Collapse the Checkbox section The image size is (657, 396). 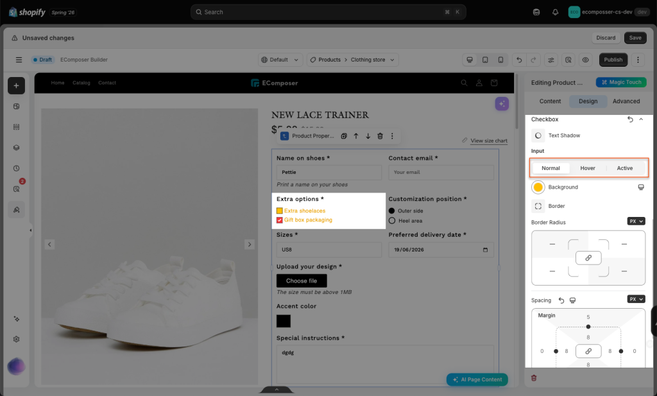[641, 119]
